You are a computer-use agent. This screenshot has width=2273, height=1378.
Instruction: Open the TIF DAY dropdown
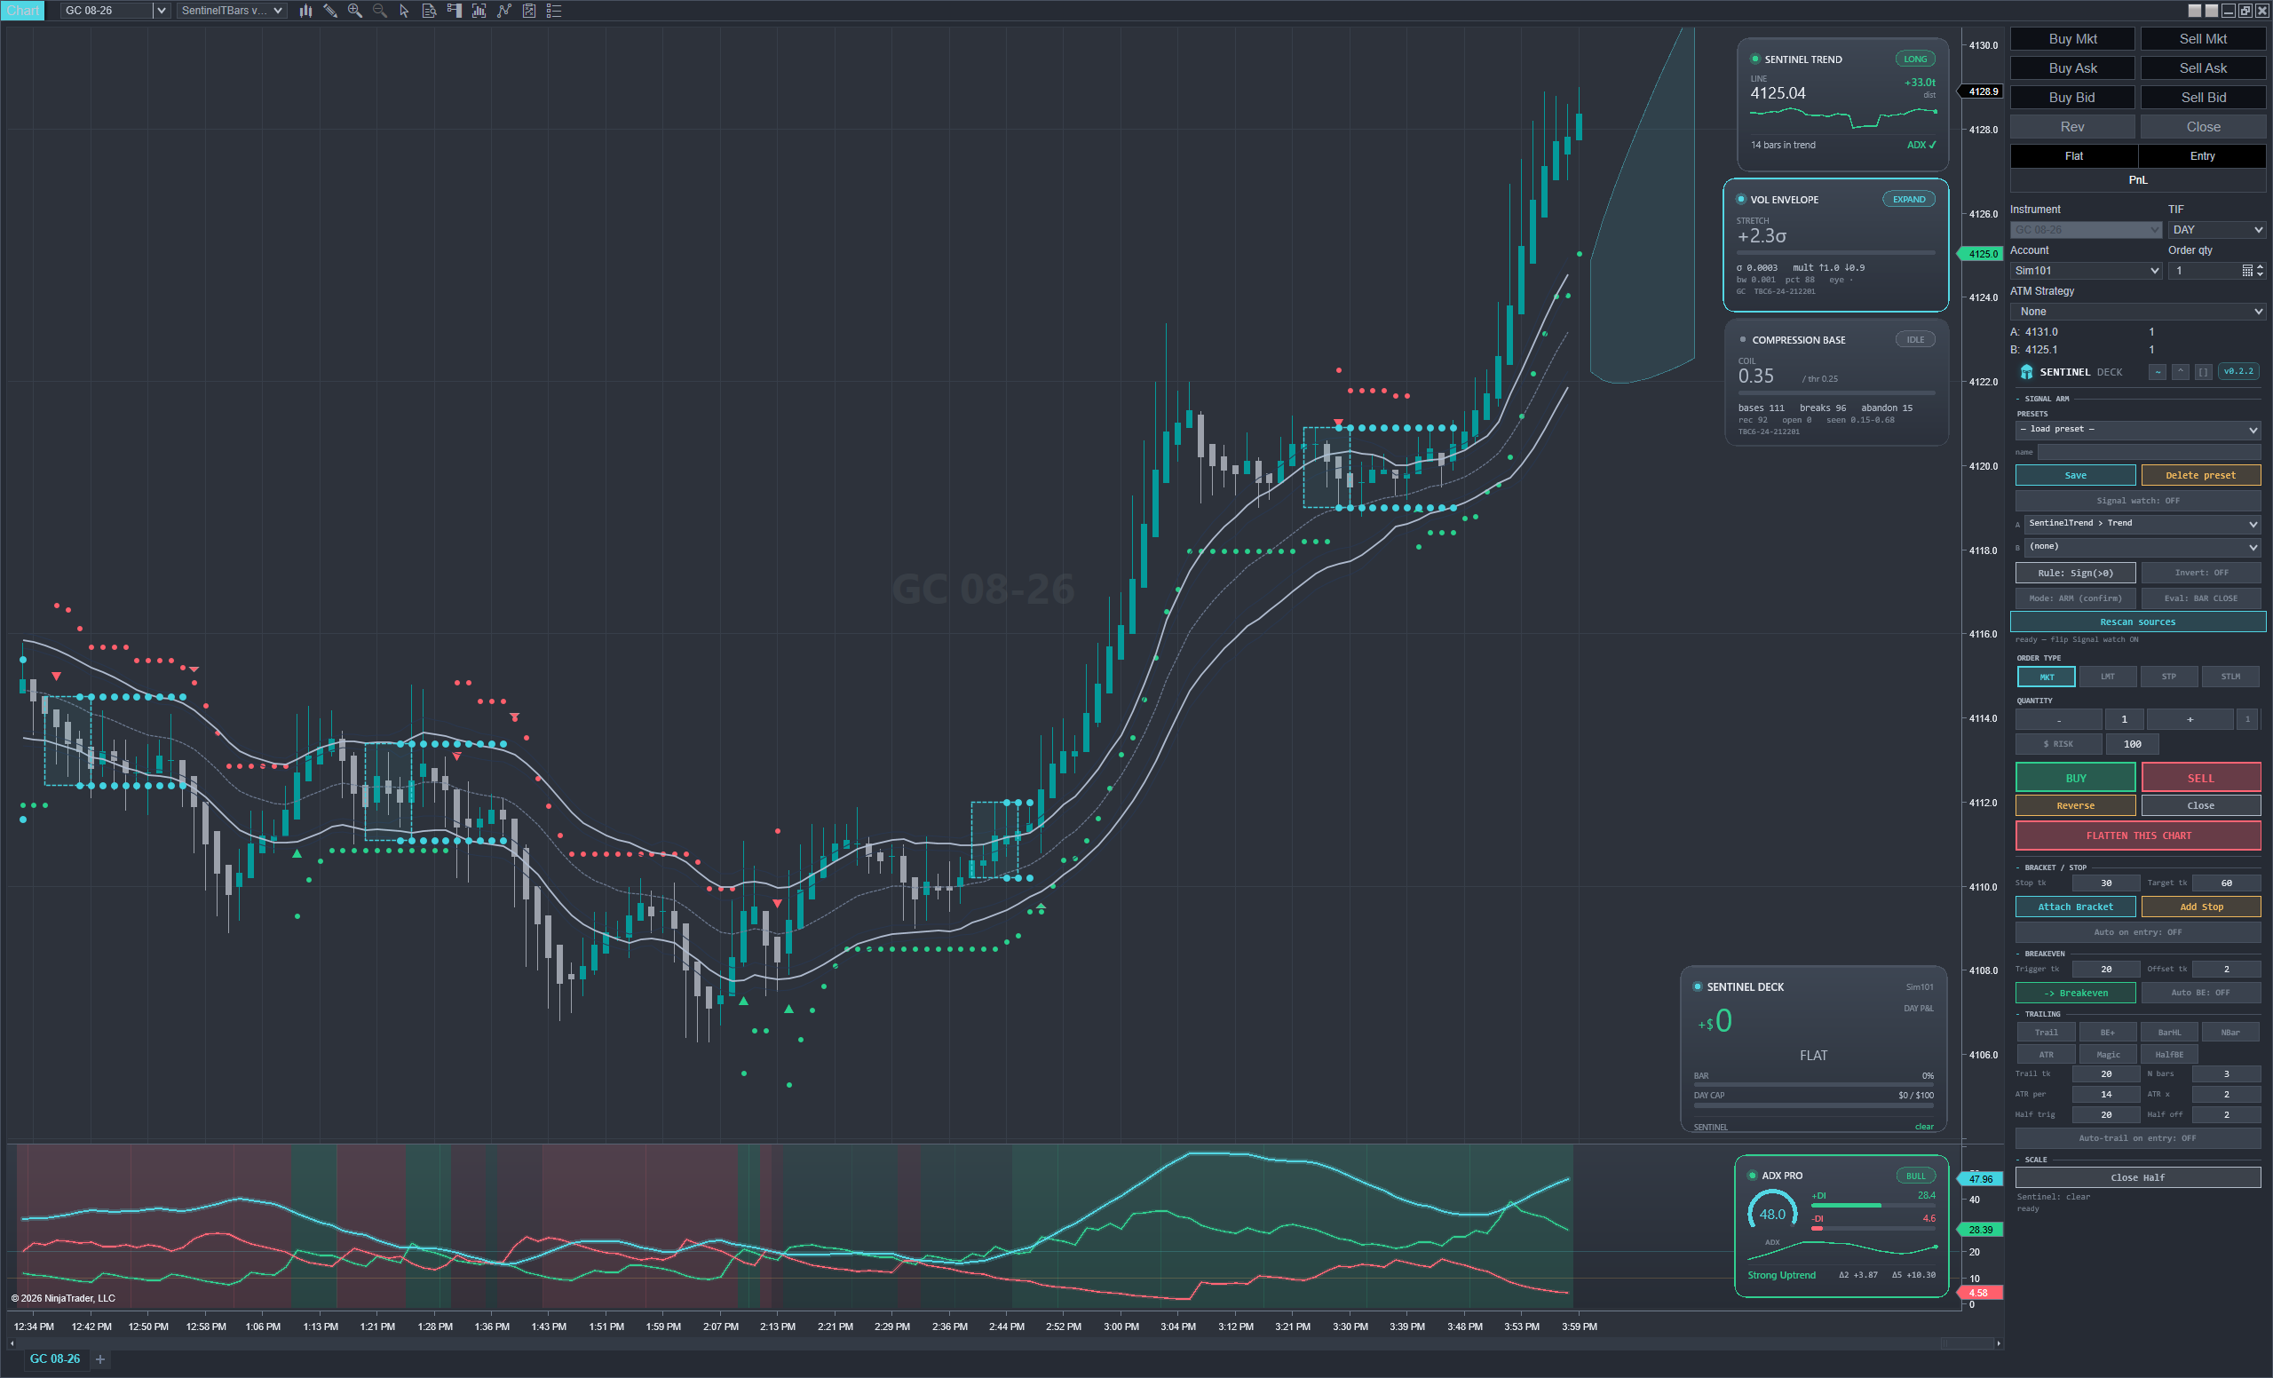(x=2218, y=230)
